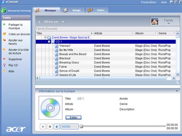
Task: Click the Supprimer task link
Action: (x=15, y=59)
